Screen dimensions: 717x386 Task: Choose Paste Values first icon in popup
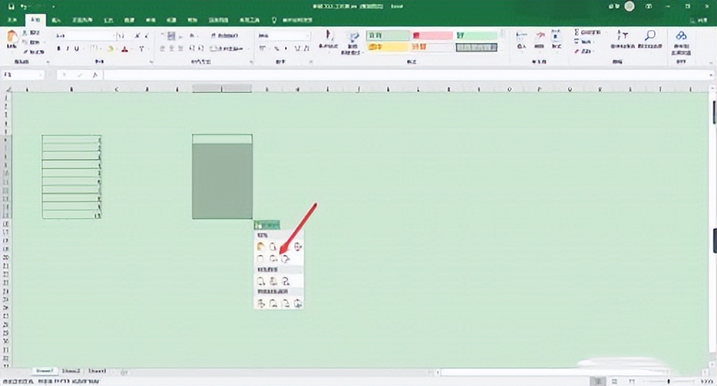click(261, 281)
